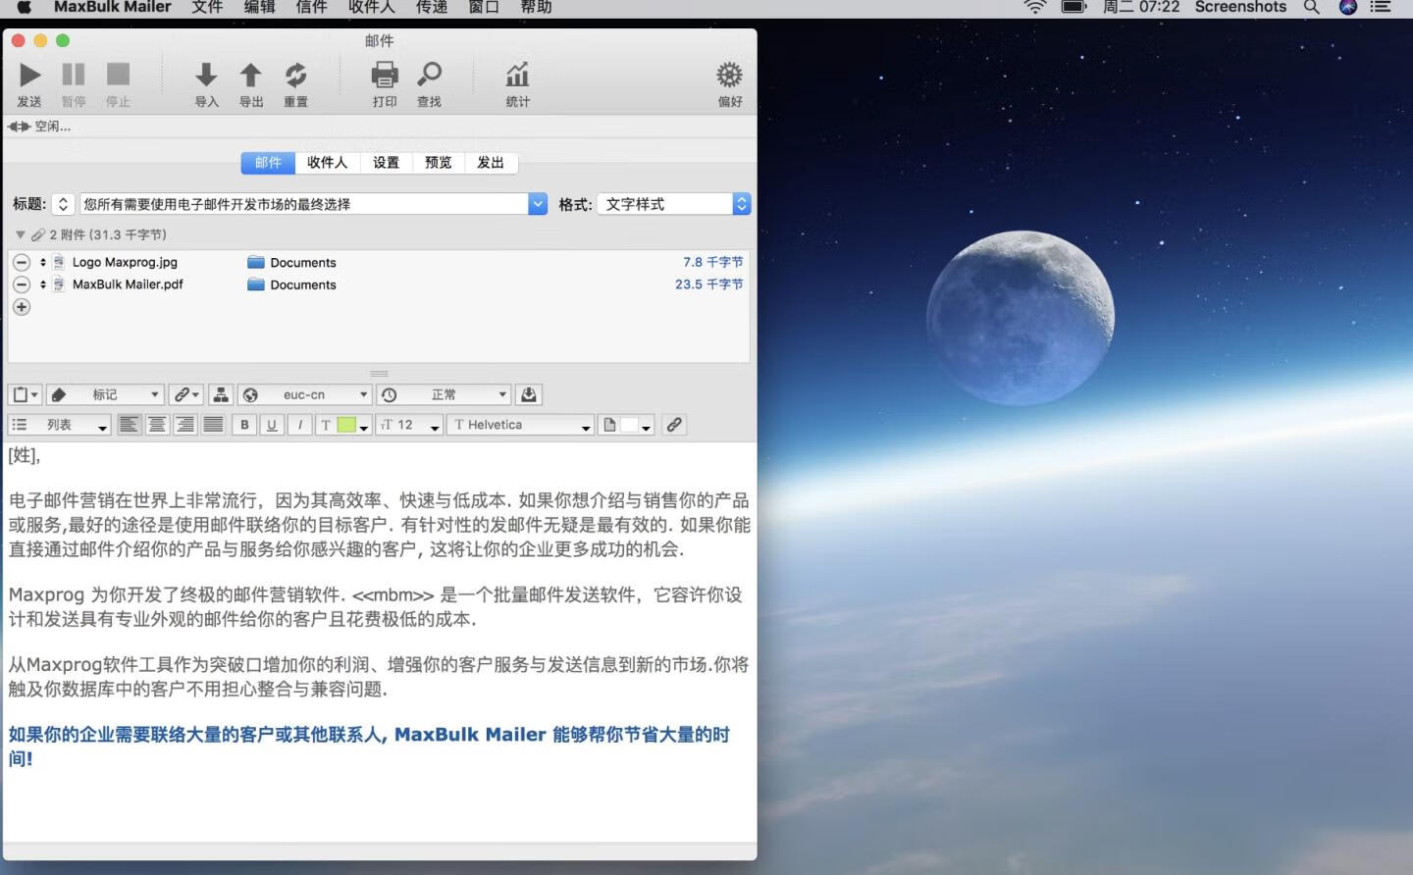The width and height of the screenshot is (1413, 875).
Task: Open the 文件 menu
Action: (207, 7)
